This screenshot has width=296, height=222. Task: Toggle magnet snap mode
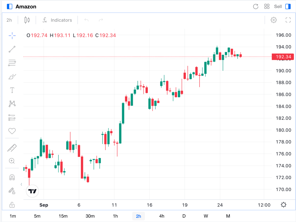[x=12, y=177]
